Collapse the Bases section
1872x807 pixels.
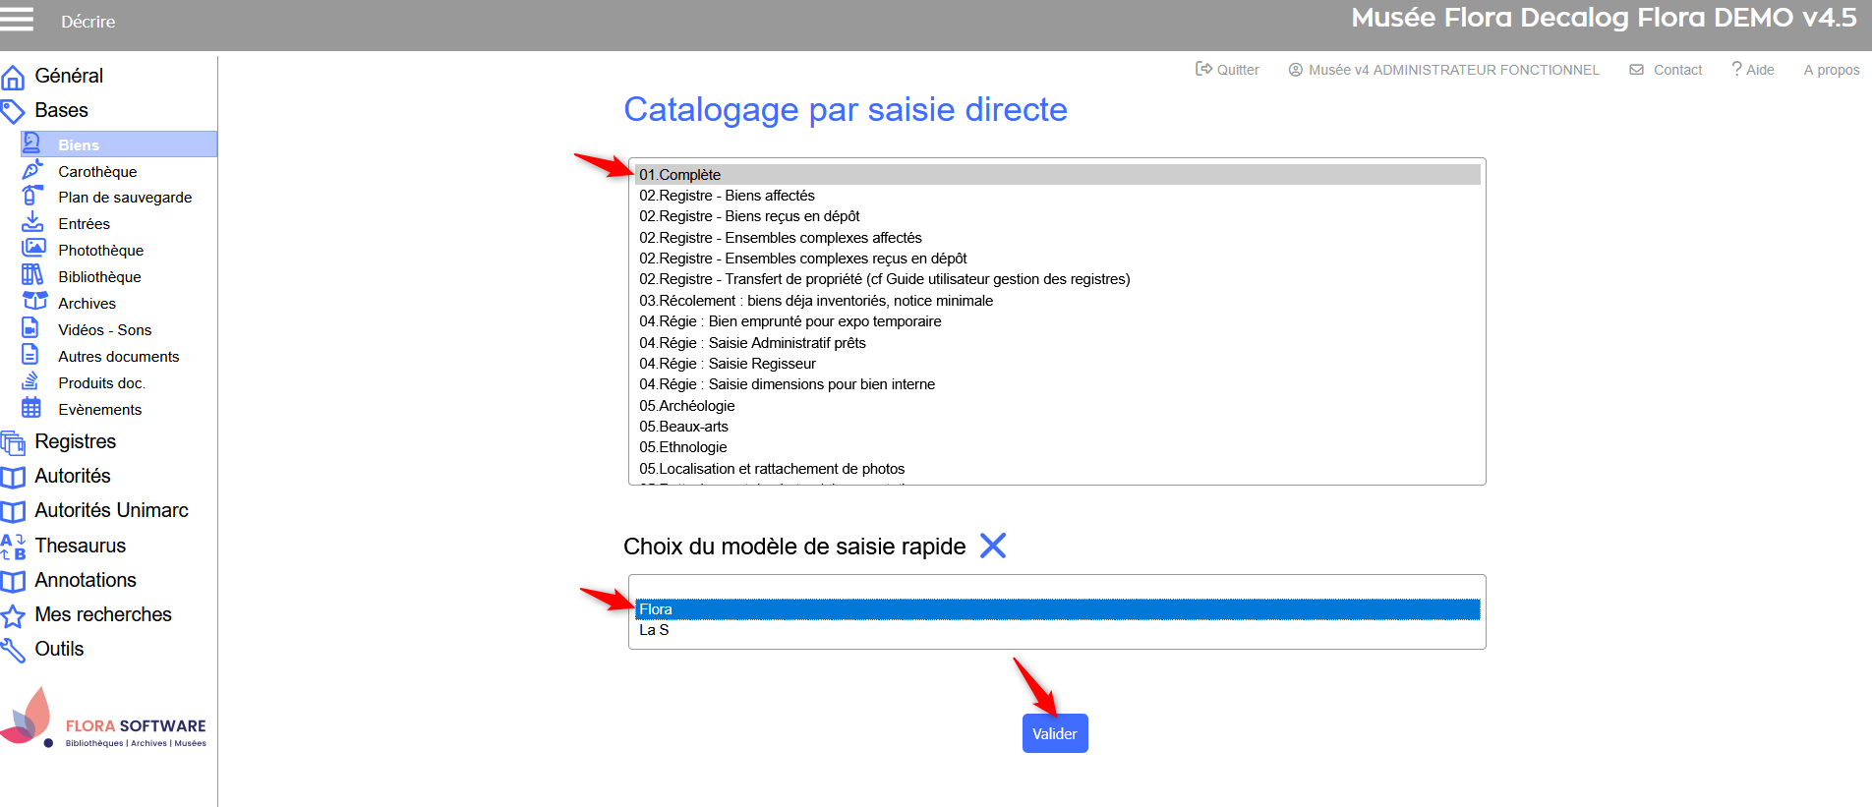(x=61, y=110)
